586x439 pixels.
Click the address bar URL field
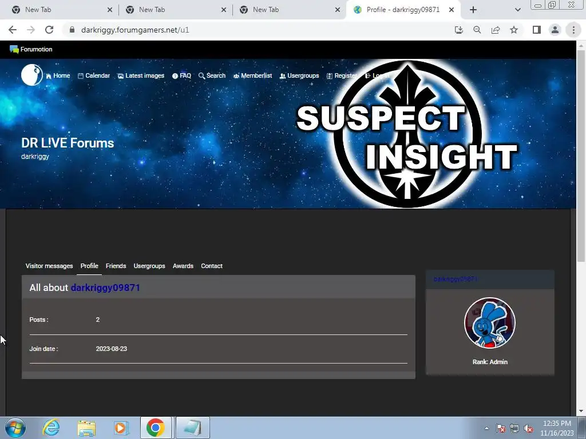click(x=258, y=30)
